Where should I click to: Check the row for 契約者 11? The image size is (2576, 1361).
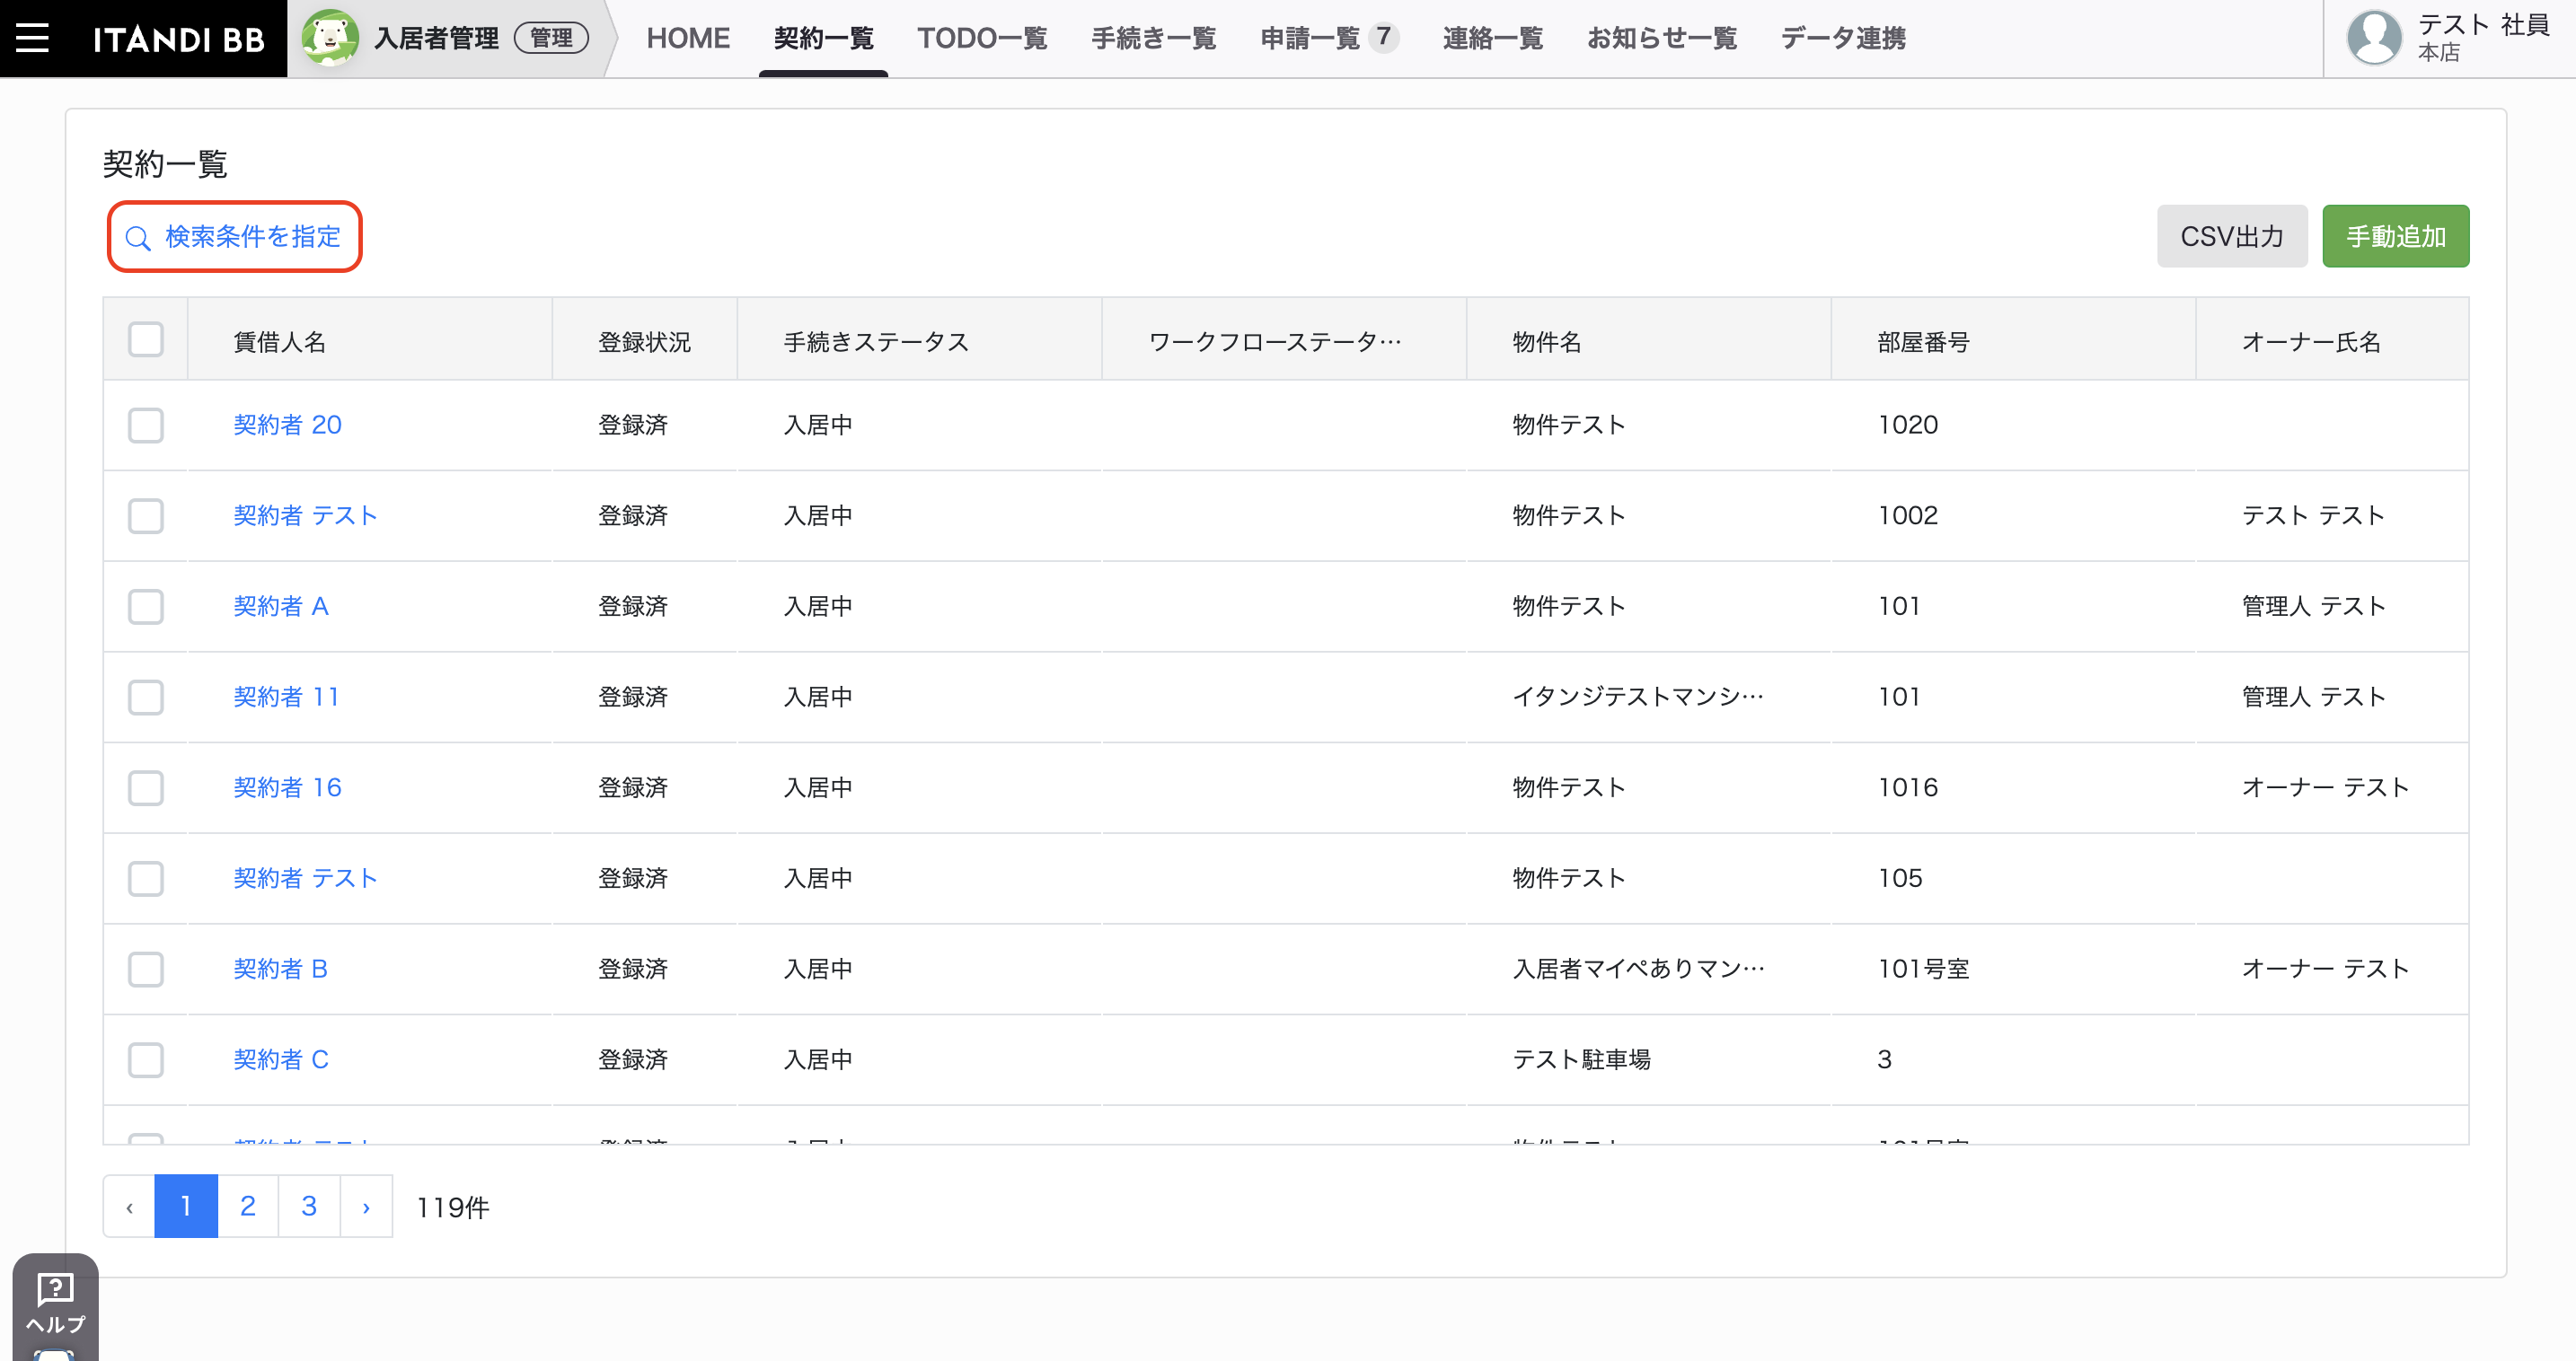coord(146,698)
